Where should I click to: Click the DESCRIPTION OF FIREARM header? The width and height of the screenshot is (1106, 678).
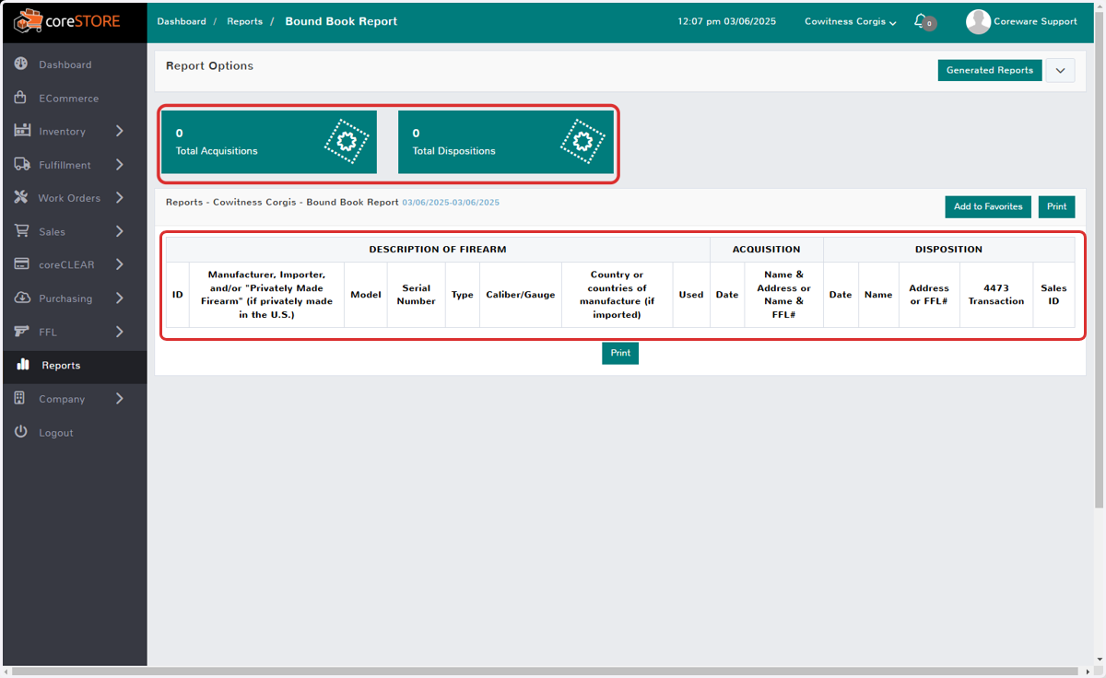pyautogui.click(x=438, y=250)
